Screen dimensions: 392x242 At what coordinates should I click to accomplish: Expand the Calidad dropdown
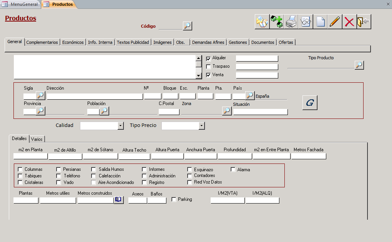(x=121, y=126)
